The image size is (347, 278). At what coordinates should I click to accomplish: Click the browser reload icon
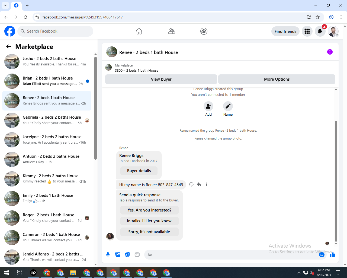click(x=25, y=17)
